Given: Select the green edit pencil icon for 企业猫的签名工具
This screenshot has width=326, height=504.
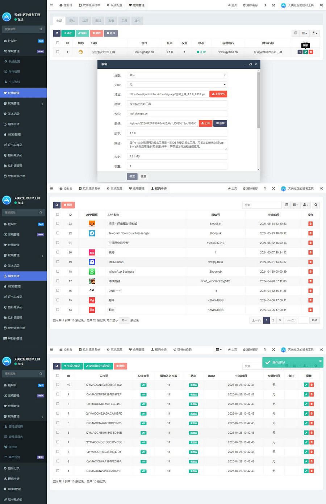Looking at the screenshot, I should tap(305, 52).
